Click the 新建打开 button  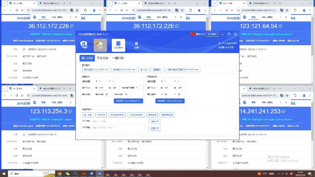coord(155,128)
